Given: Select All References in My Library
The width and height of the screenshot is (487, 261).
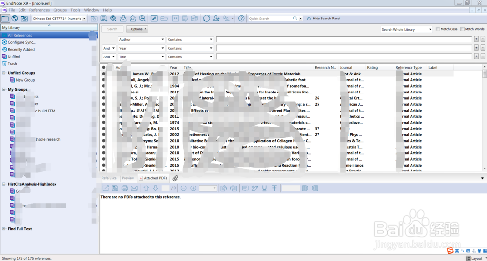Looking at the screenshot, I should (49, 35).
